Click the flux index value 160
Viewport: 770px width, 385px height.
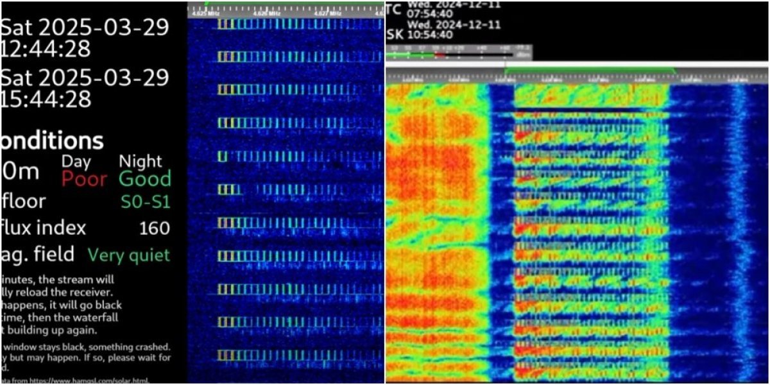[154, 229]
